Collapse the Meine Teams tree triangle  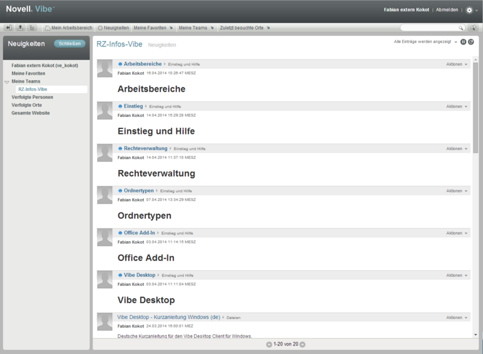[x=7, y=82]
